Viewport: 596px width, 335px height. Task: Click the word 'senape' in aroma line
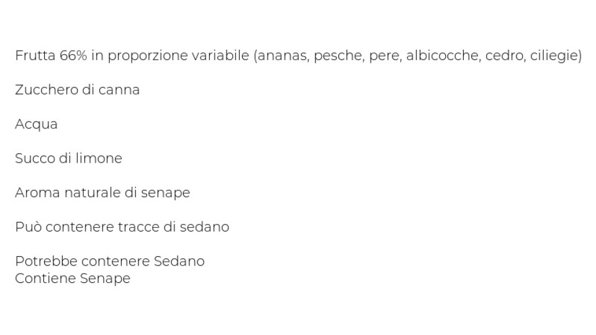165,194
